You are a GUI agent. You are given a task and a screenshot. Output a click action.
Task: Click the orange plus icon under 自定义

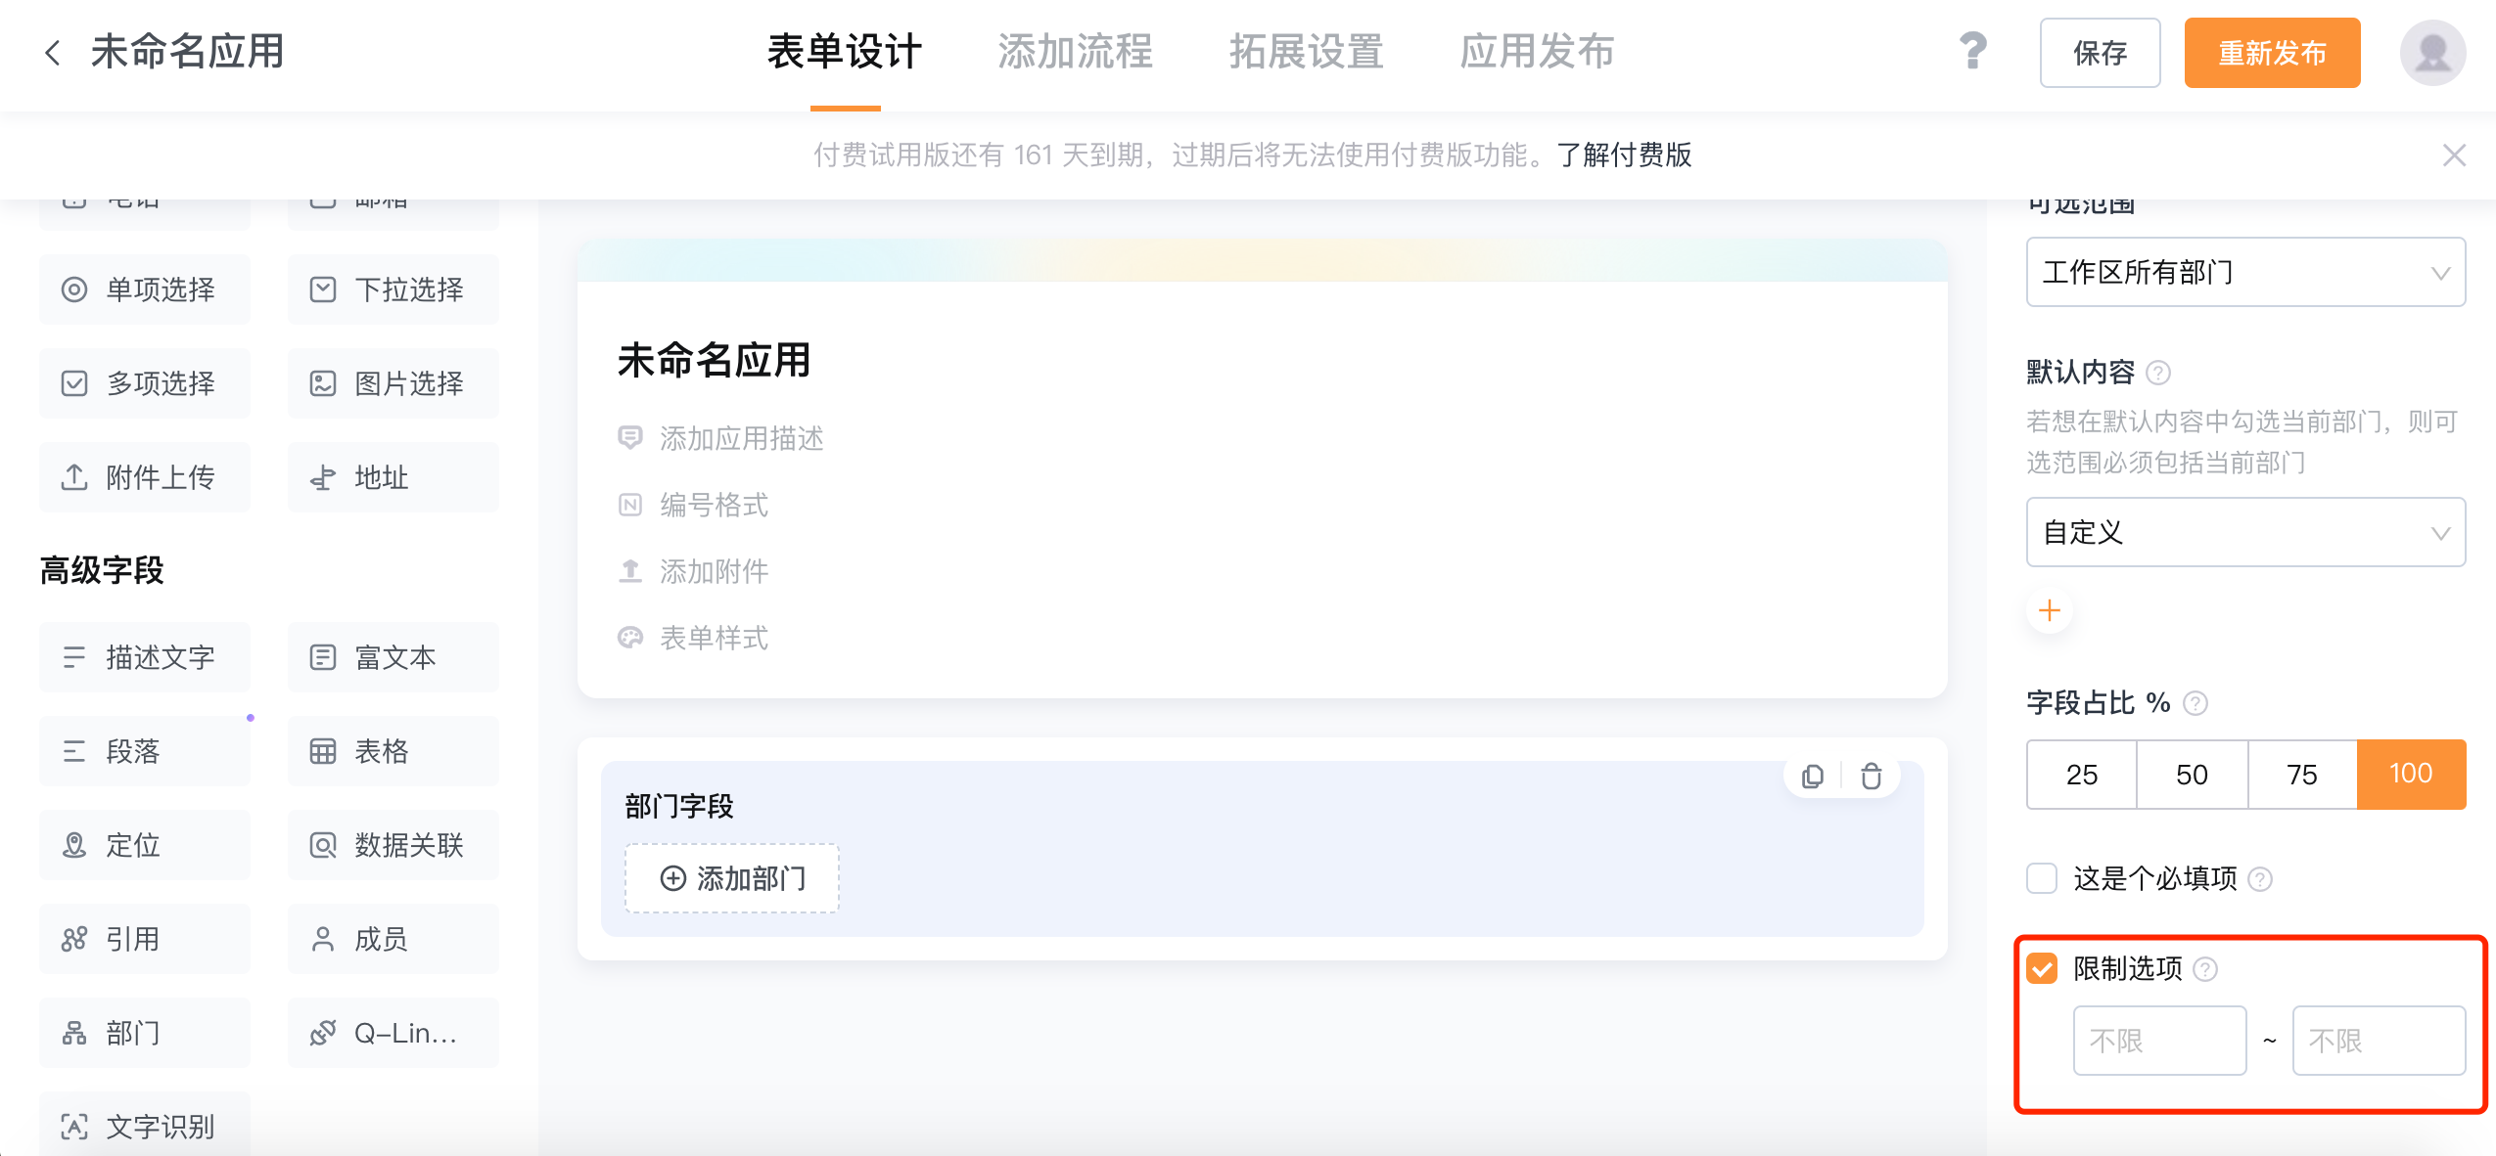(2050, 611)
